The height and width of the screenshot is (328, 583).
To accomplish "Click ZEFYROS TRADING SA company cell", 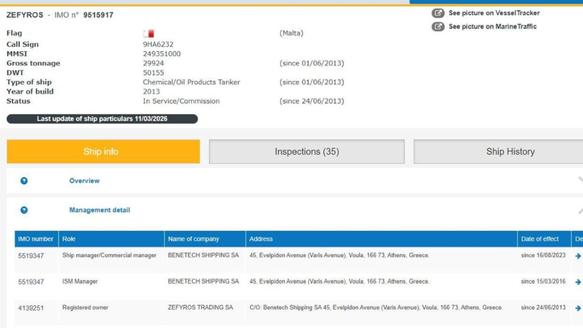I will [200, 307].
